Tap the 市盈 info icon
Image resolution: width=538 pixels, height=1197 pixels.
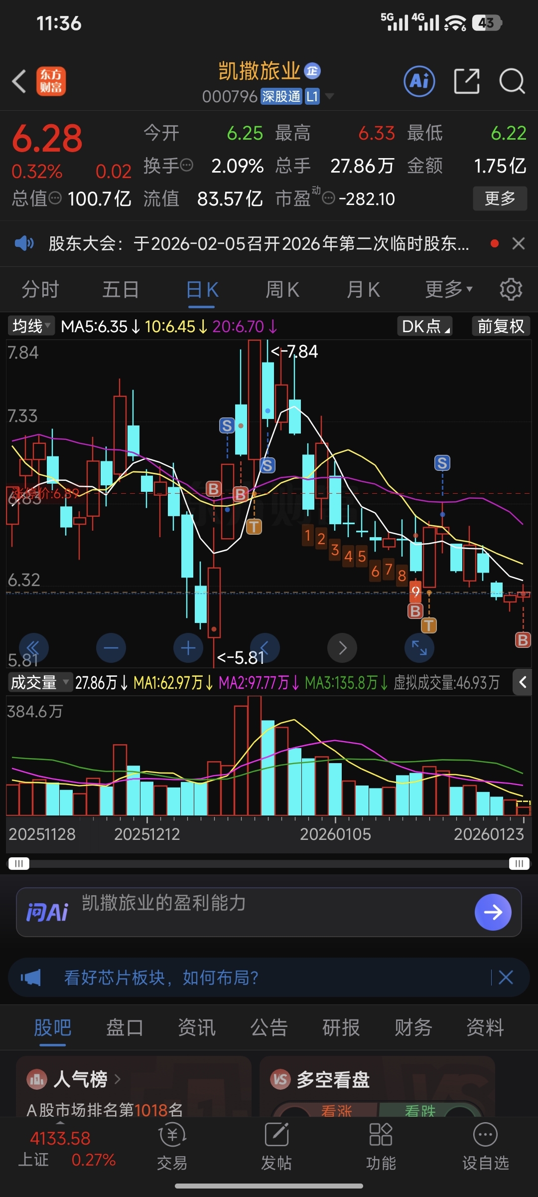click(328, 199)
